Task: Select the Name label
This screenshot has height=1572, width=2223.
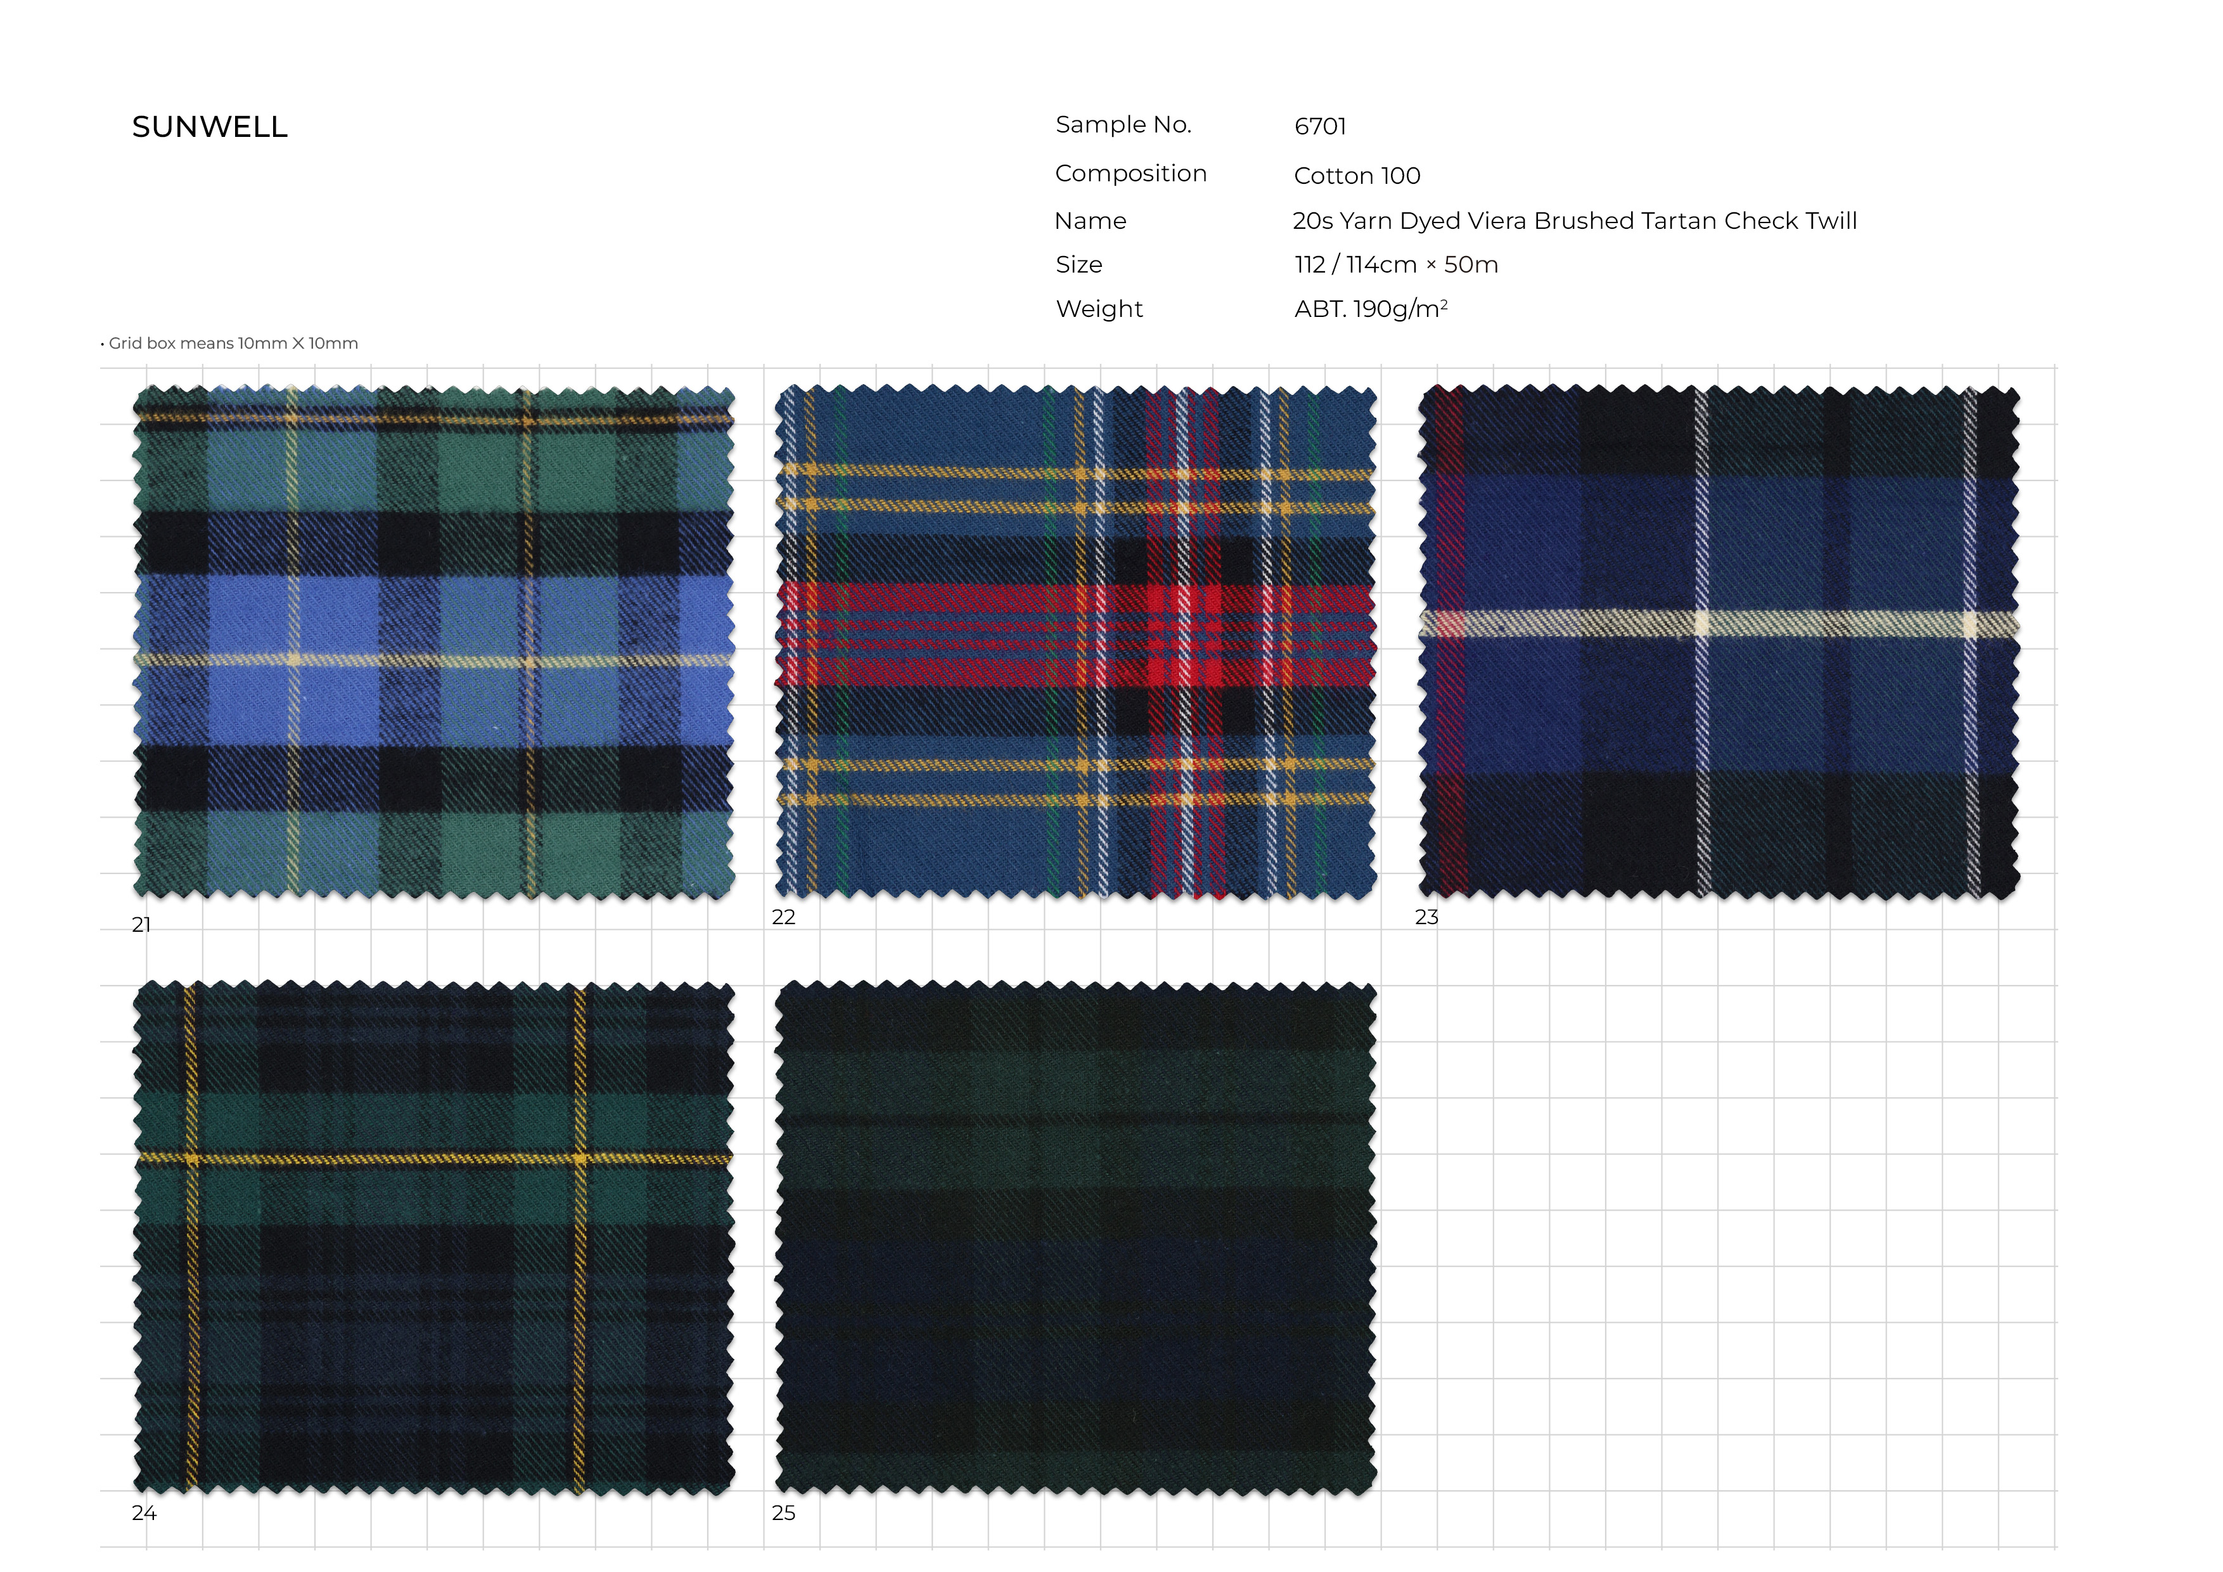Action: [x=1090, y=221]
